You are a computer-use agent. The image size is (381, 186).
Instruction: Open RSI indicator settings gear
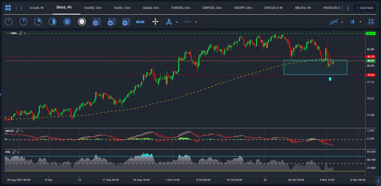coord(14,152)
